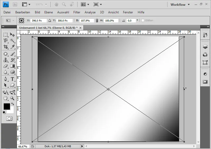Select the Sponge tool
The height and width of the screenshot is (149, 211).
12,72
